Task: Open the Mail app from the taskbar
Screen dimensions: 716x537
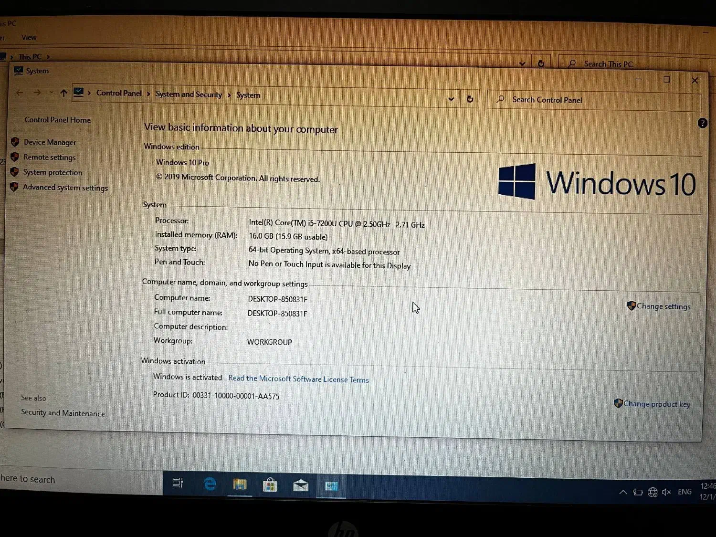Action: [x=301, y=484]
